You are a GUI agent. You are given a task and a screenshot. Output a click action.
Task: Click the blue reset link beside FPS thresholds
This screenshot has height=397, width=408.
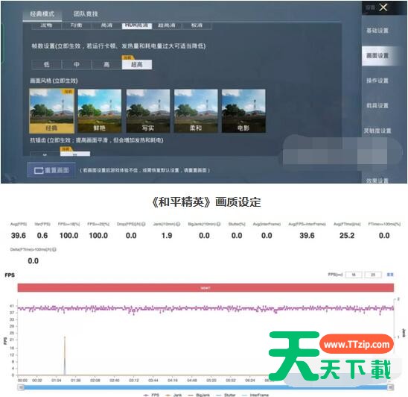click(x=390, y=275)
